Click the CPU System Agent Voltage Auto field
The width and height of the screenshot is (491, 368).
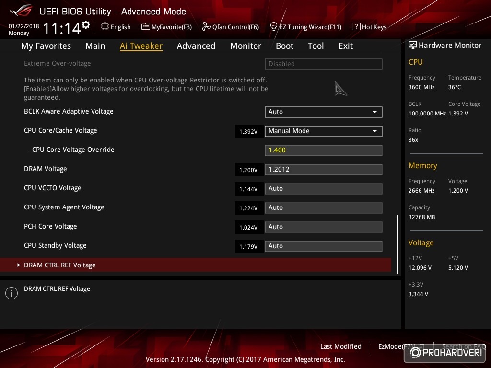click(324, 208)
